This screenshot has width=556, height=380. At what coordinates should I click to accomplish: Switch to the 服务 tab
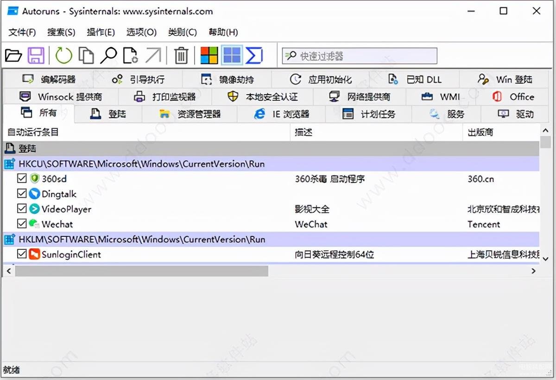[x=447, y=114]
